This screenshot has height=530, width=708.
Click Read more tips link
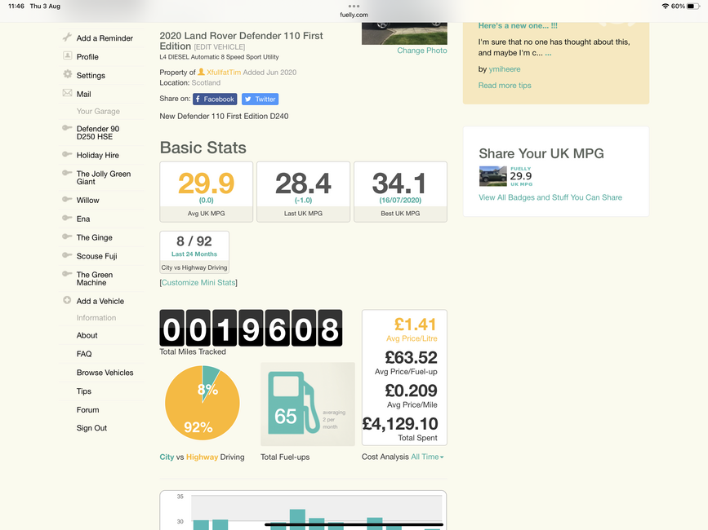[x=505, y=85]
